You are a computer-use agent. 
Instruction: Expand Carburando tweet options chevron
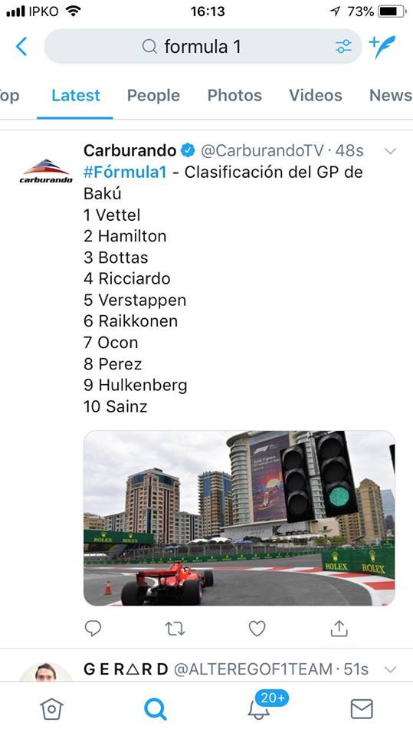pyautogui.click(x=390, y=151)
